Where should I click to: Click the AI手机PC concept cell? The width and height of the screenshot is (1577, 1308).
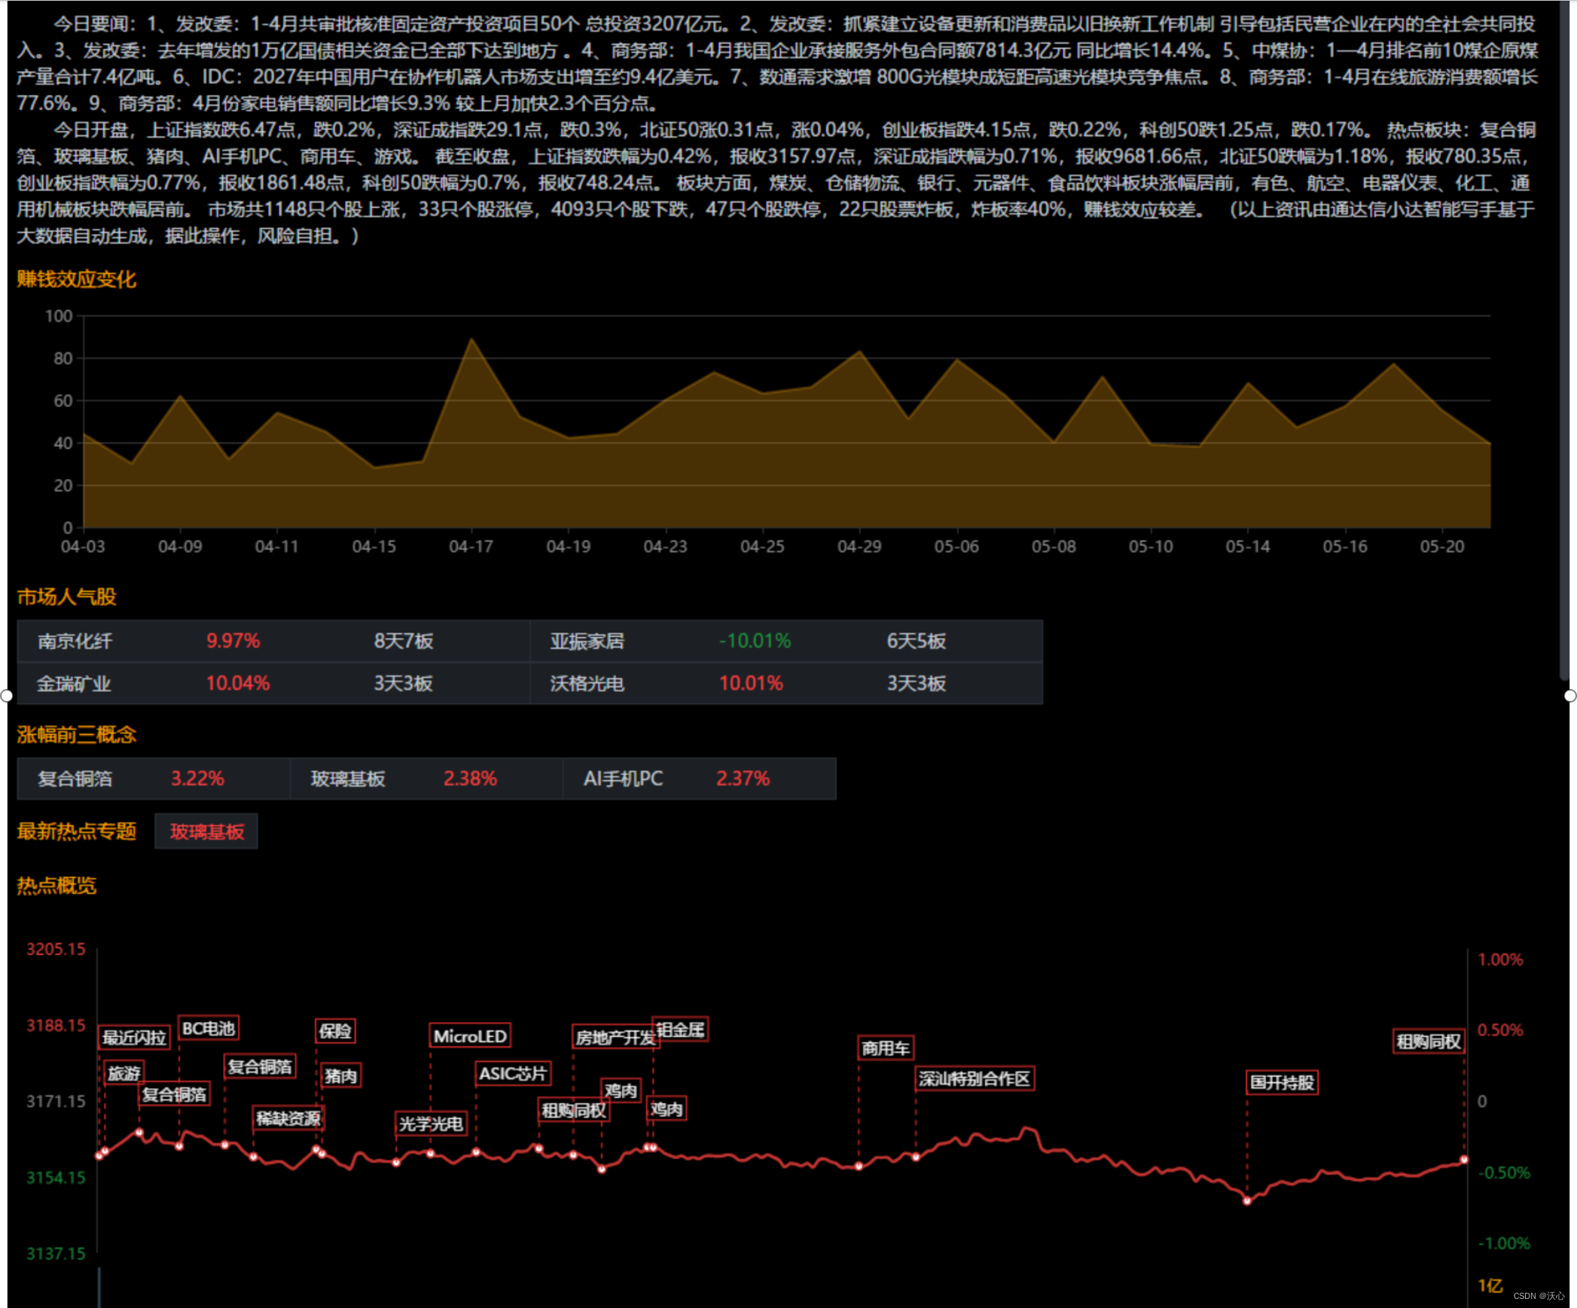623,779
